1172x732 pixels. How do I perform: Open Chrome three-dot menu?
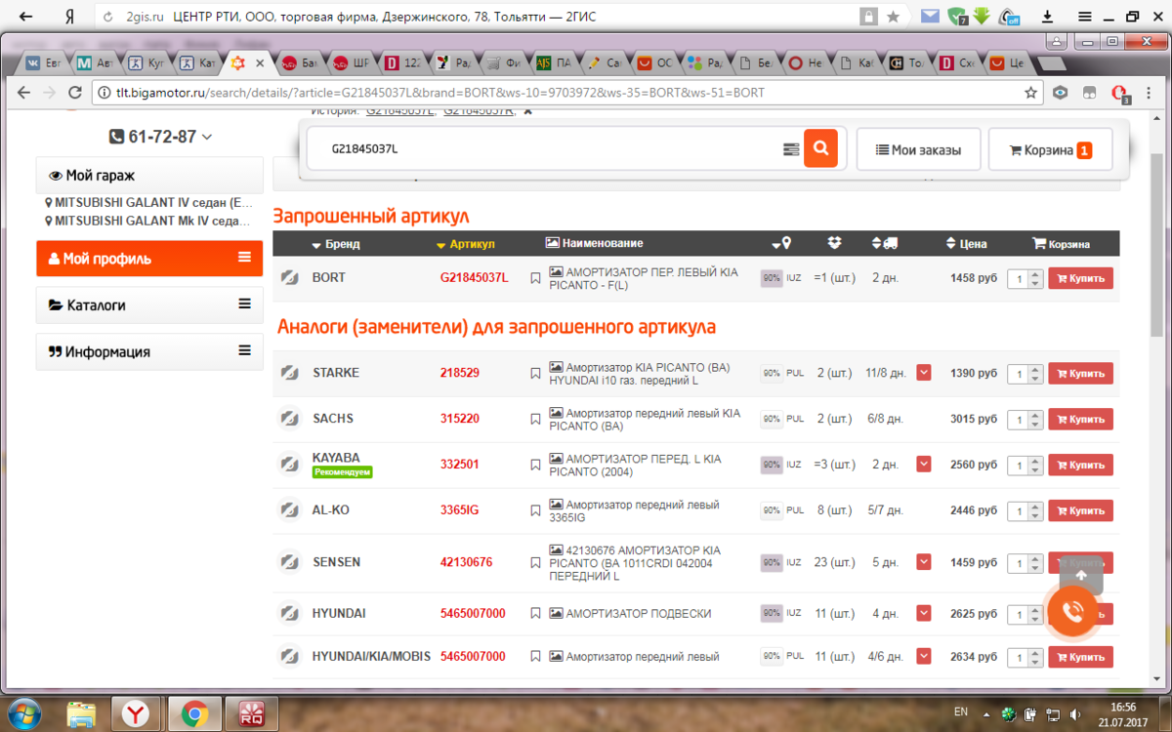point(1150,93)
